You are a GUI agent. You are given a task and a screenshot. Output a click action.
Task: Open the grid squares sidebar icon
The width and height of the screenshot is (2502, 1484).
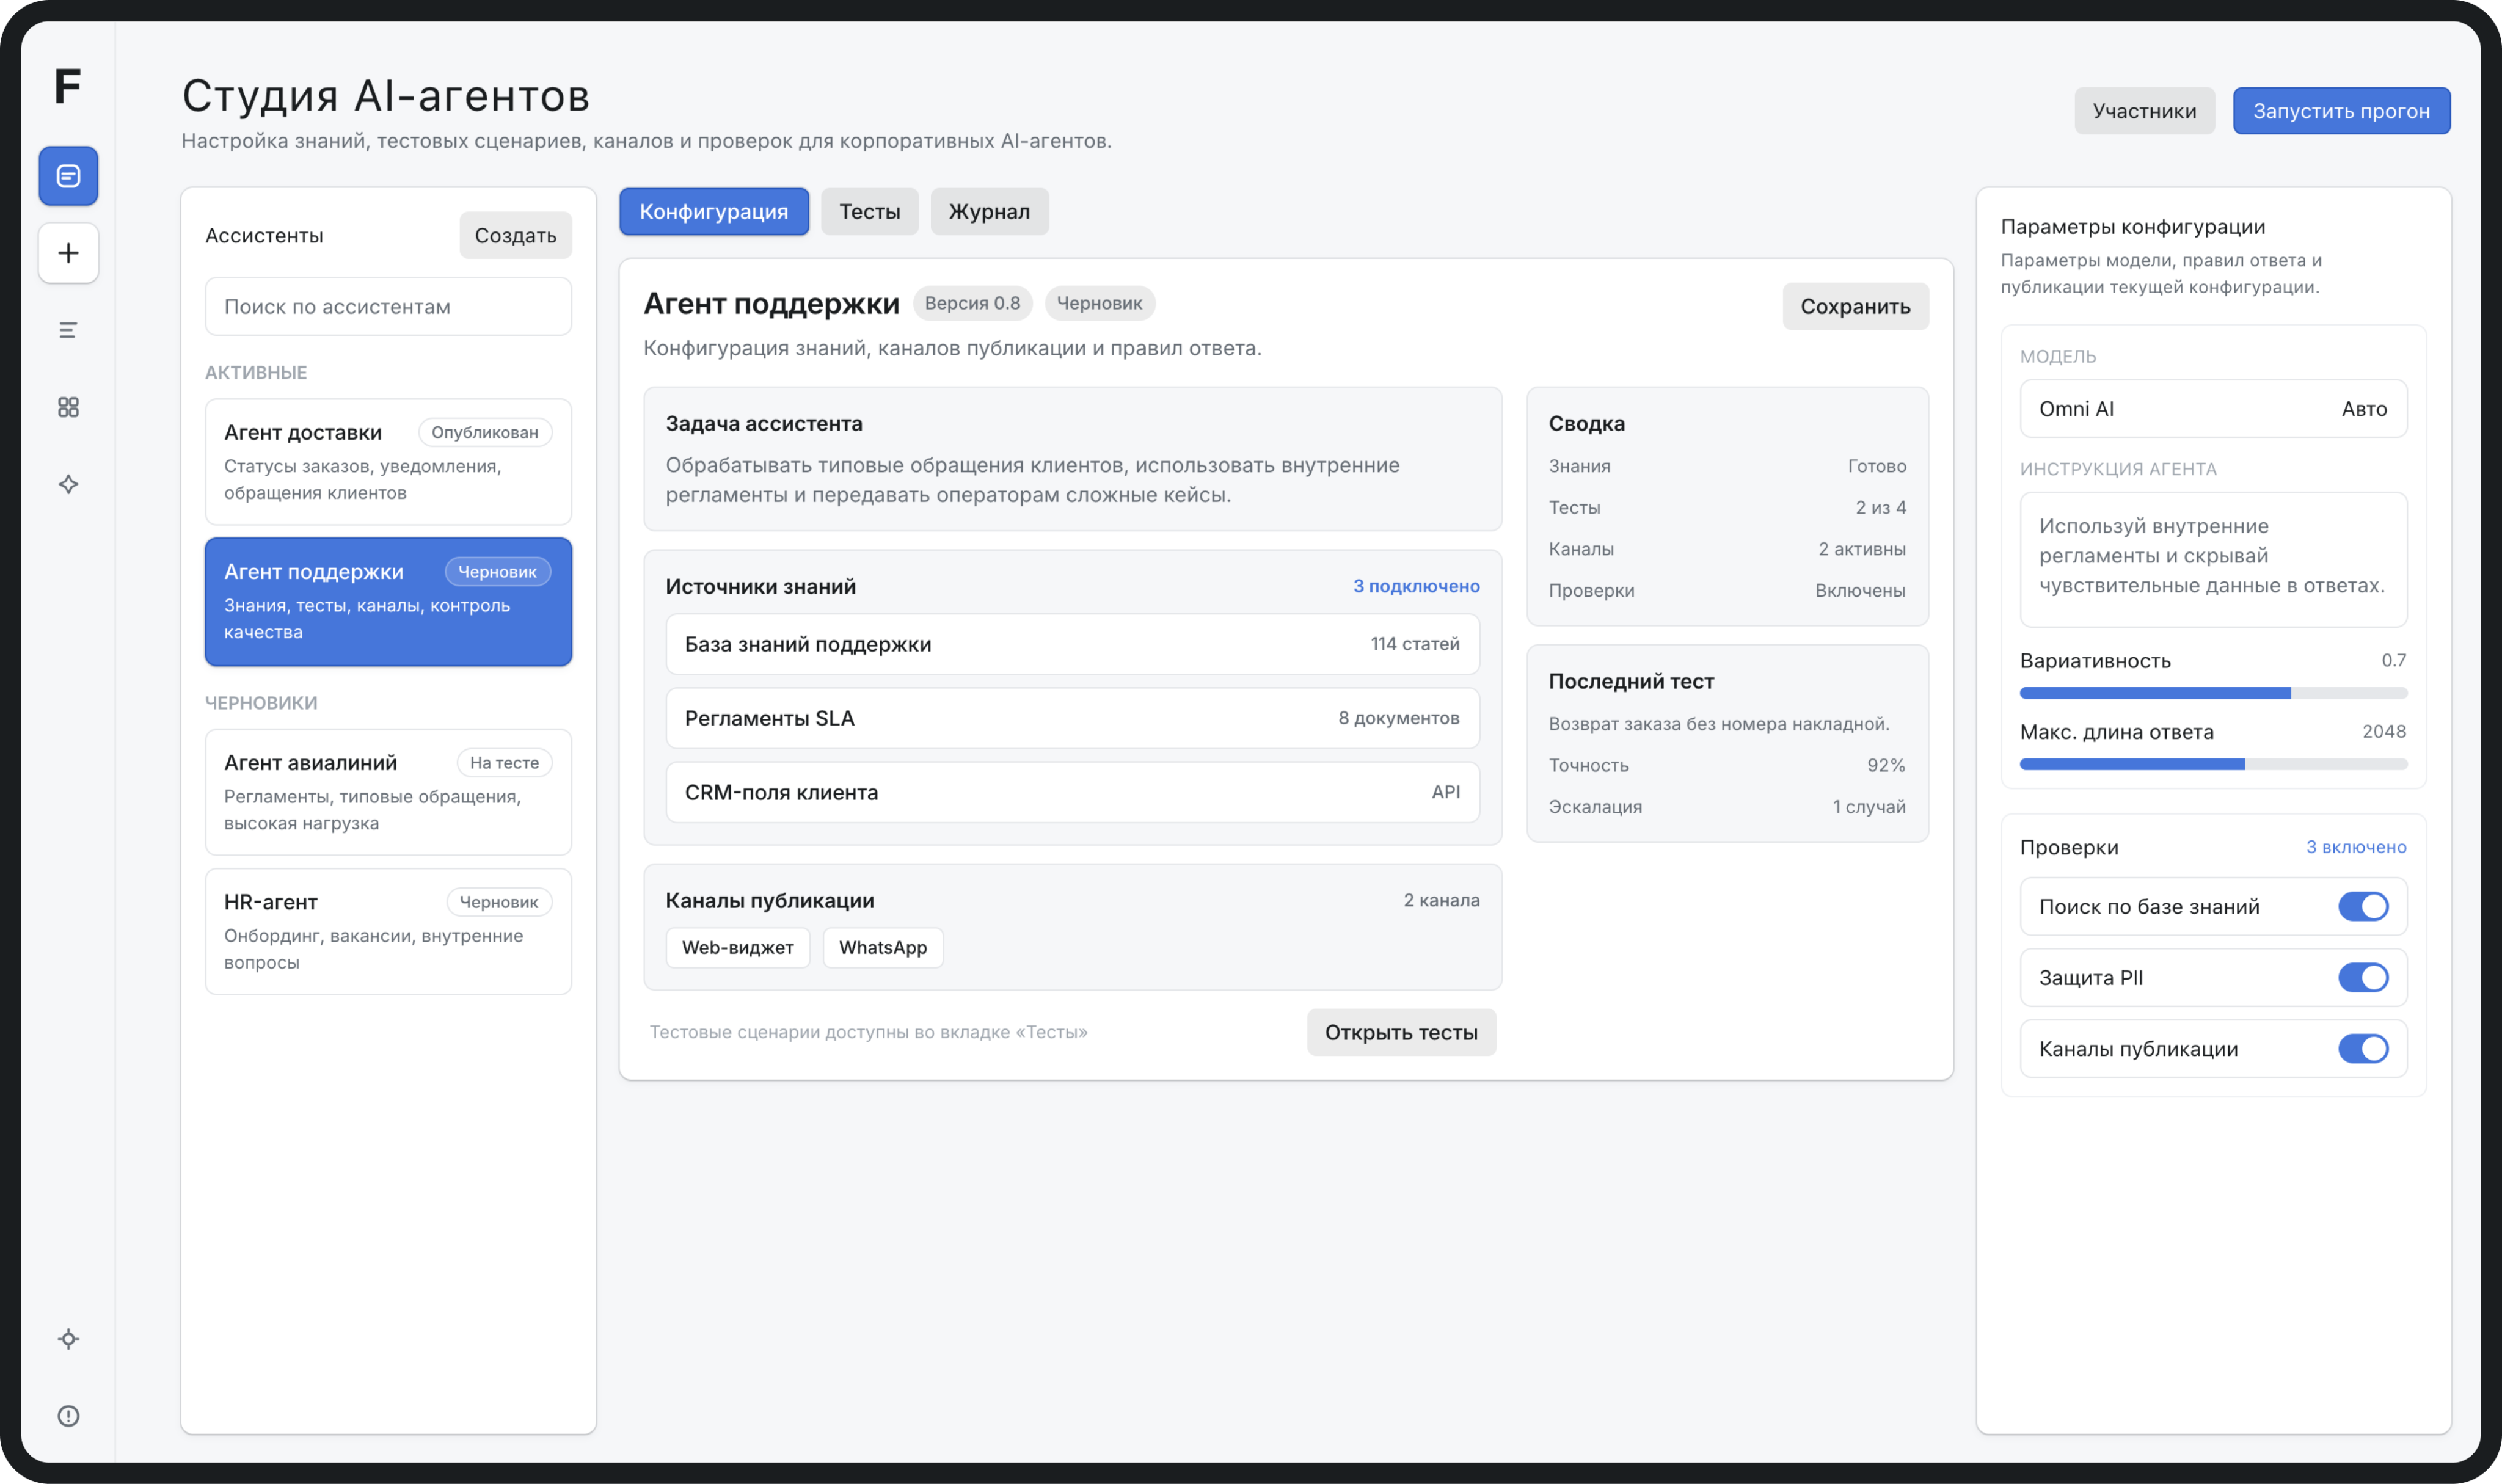pos(68,407)
